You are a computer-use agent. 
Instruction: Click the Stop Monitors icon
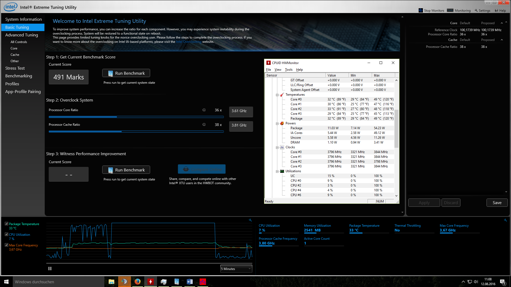pyautogui.click(x=421, y=10)
